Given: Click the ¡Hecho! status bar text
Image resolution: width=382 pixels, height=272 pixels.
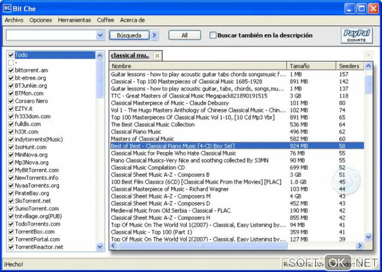Looking at the screenshot, I should point(13,264).
